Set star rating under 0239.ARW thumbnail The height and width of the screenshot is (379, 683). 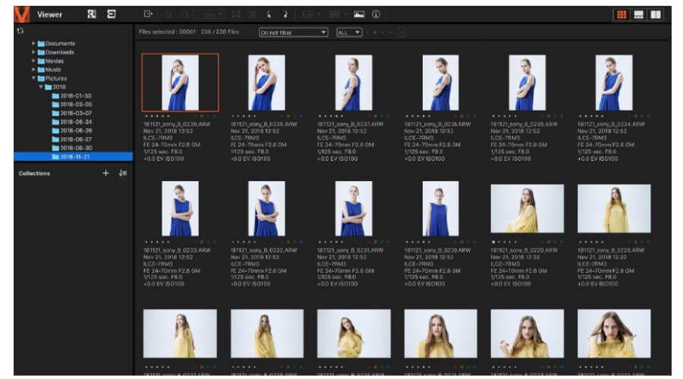point(157,116)
